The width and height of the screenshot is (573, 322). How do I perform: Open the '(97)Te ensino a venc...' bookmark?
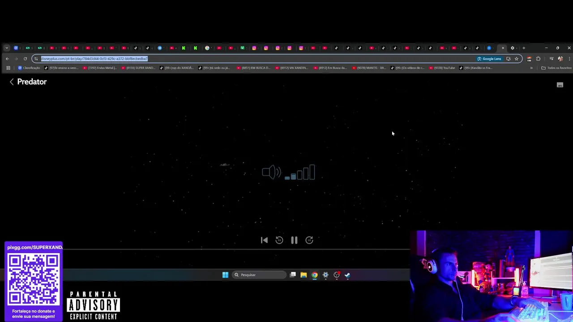(x=61, y=68)
